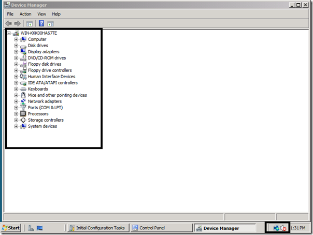
Task: Click the network tray icon
Action: pos(276,228)
